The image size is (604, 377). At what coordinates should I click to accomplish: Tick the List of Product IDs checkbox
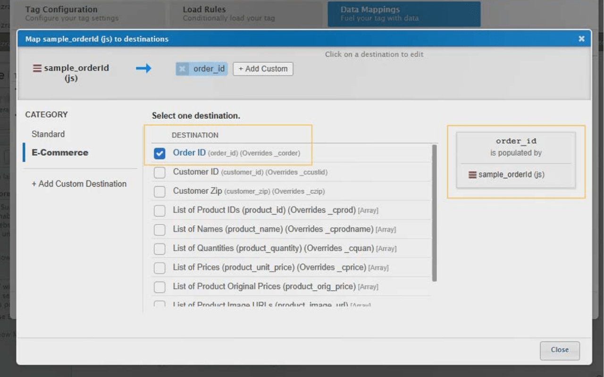tap(159, 211)
